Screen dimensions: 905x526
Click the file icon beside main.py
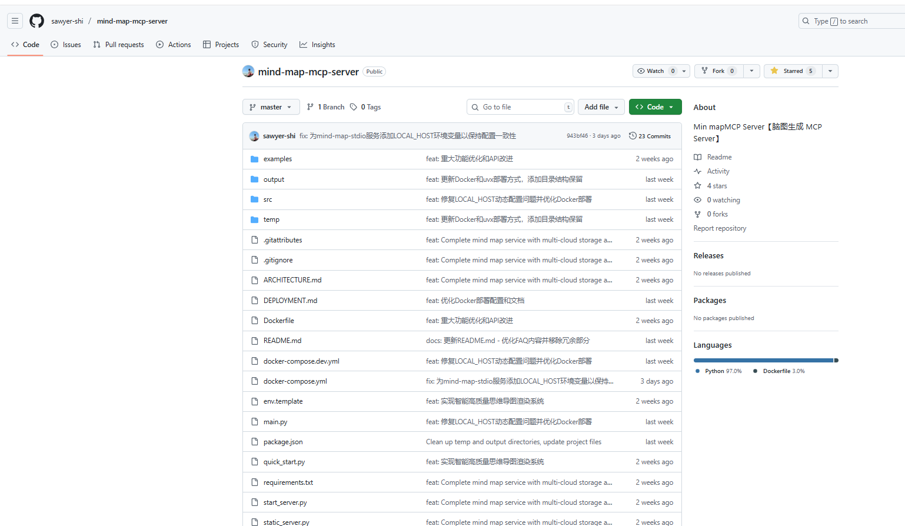(x=255, y=422)
